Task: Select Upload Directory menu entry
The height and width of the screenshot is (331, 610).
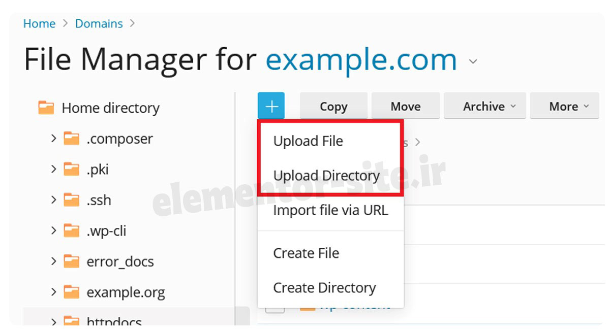Action: [326, 176]
